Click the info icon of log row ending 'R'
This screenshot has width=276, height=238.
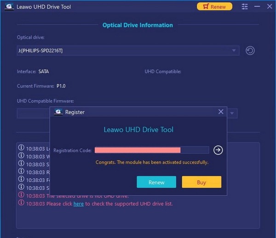[21, 171]
